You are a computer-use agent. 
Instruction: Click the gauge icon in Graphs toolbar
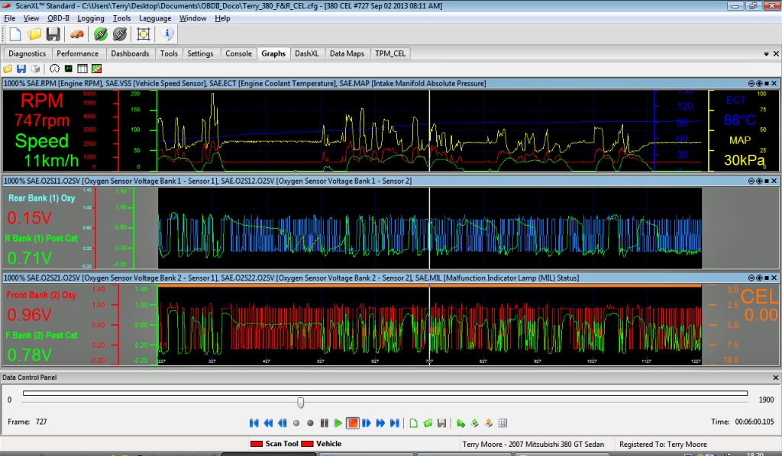[54, 69]
